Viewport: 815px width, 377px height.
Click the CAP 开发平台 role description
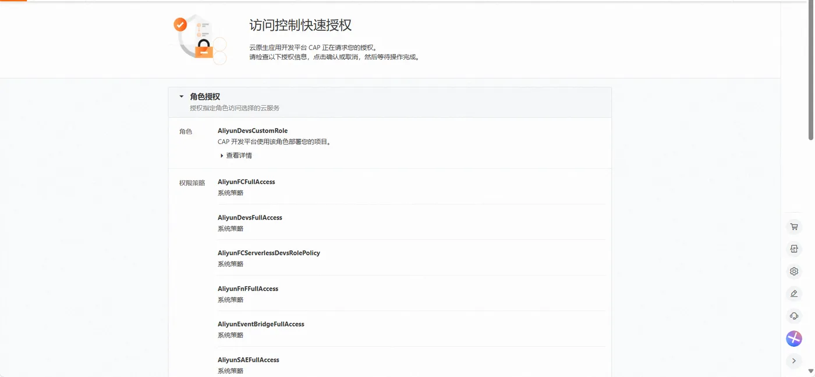(274, 142)
